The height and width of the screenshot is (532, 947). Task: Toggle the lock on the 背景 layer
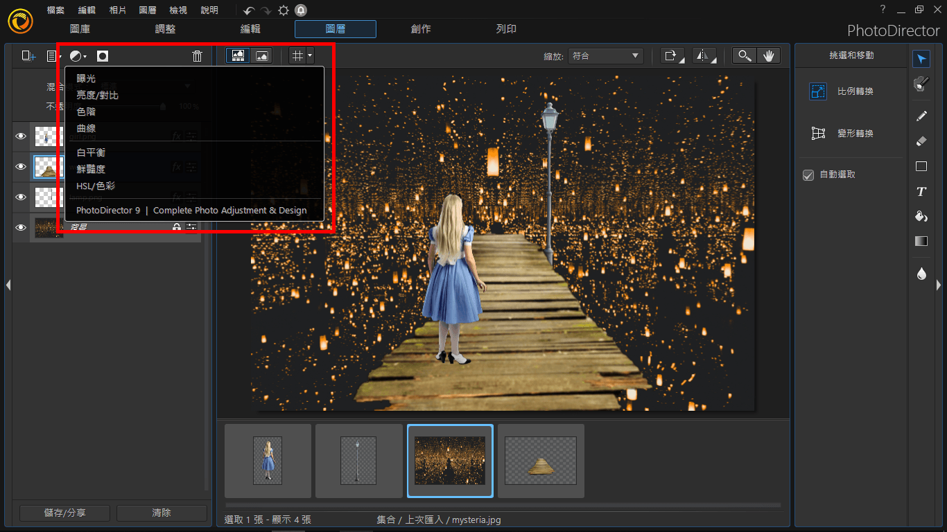click(x=177, y=227)
